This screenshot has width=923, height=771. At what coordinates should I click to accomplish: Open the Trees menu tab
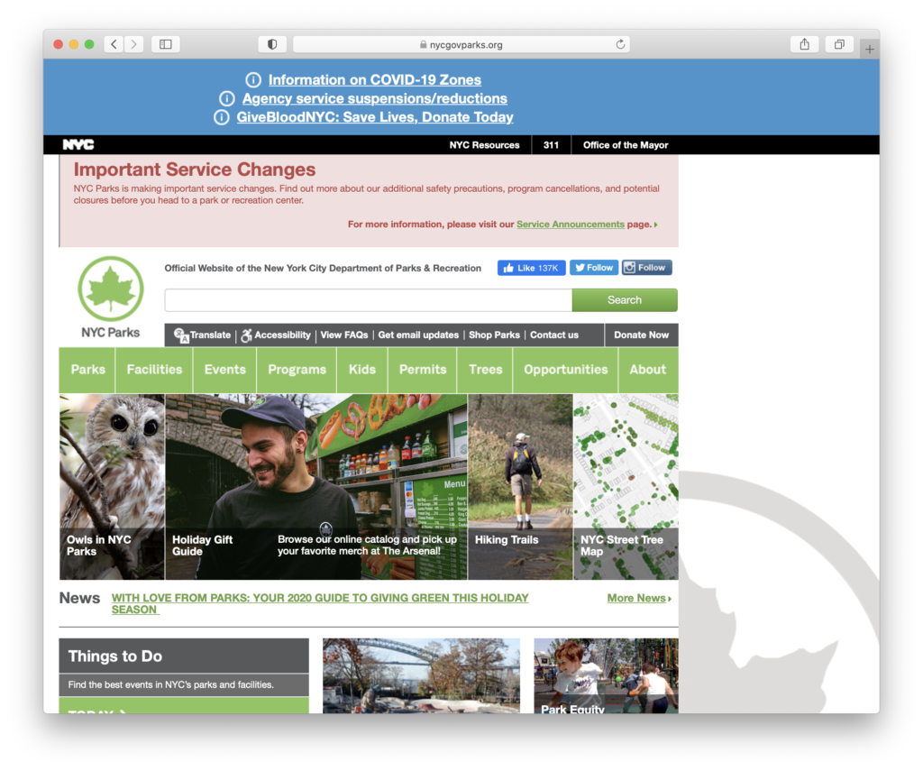pos(485,370)
